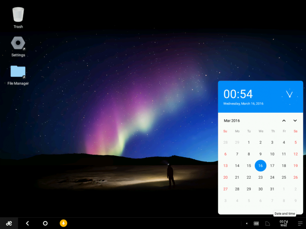Click the taskbar Home circle button
This screenshot has height=229, width=306.
[45, 223]
